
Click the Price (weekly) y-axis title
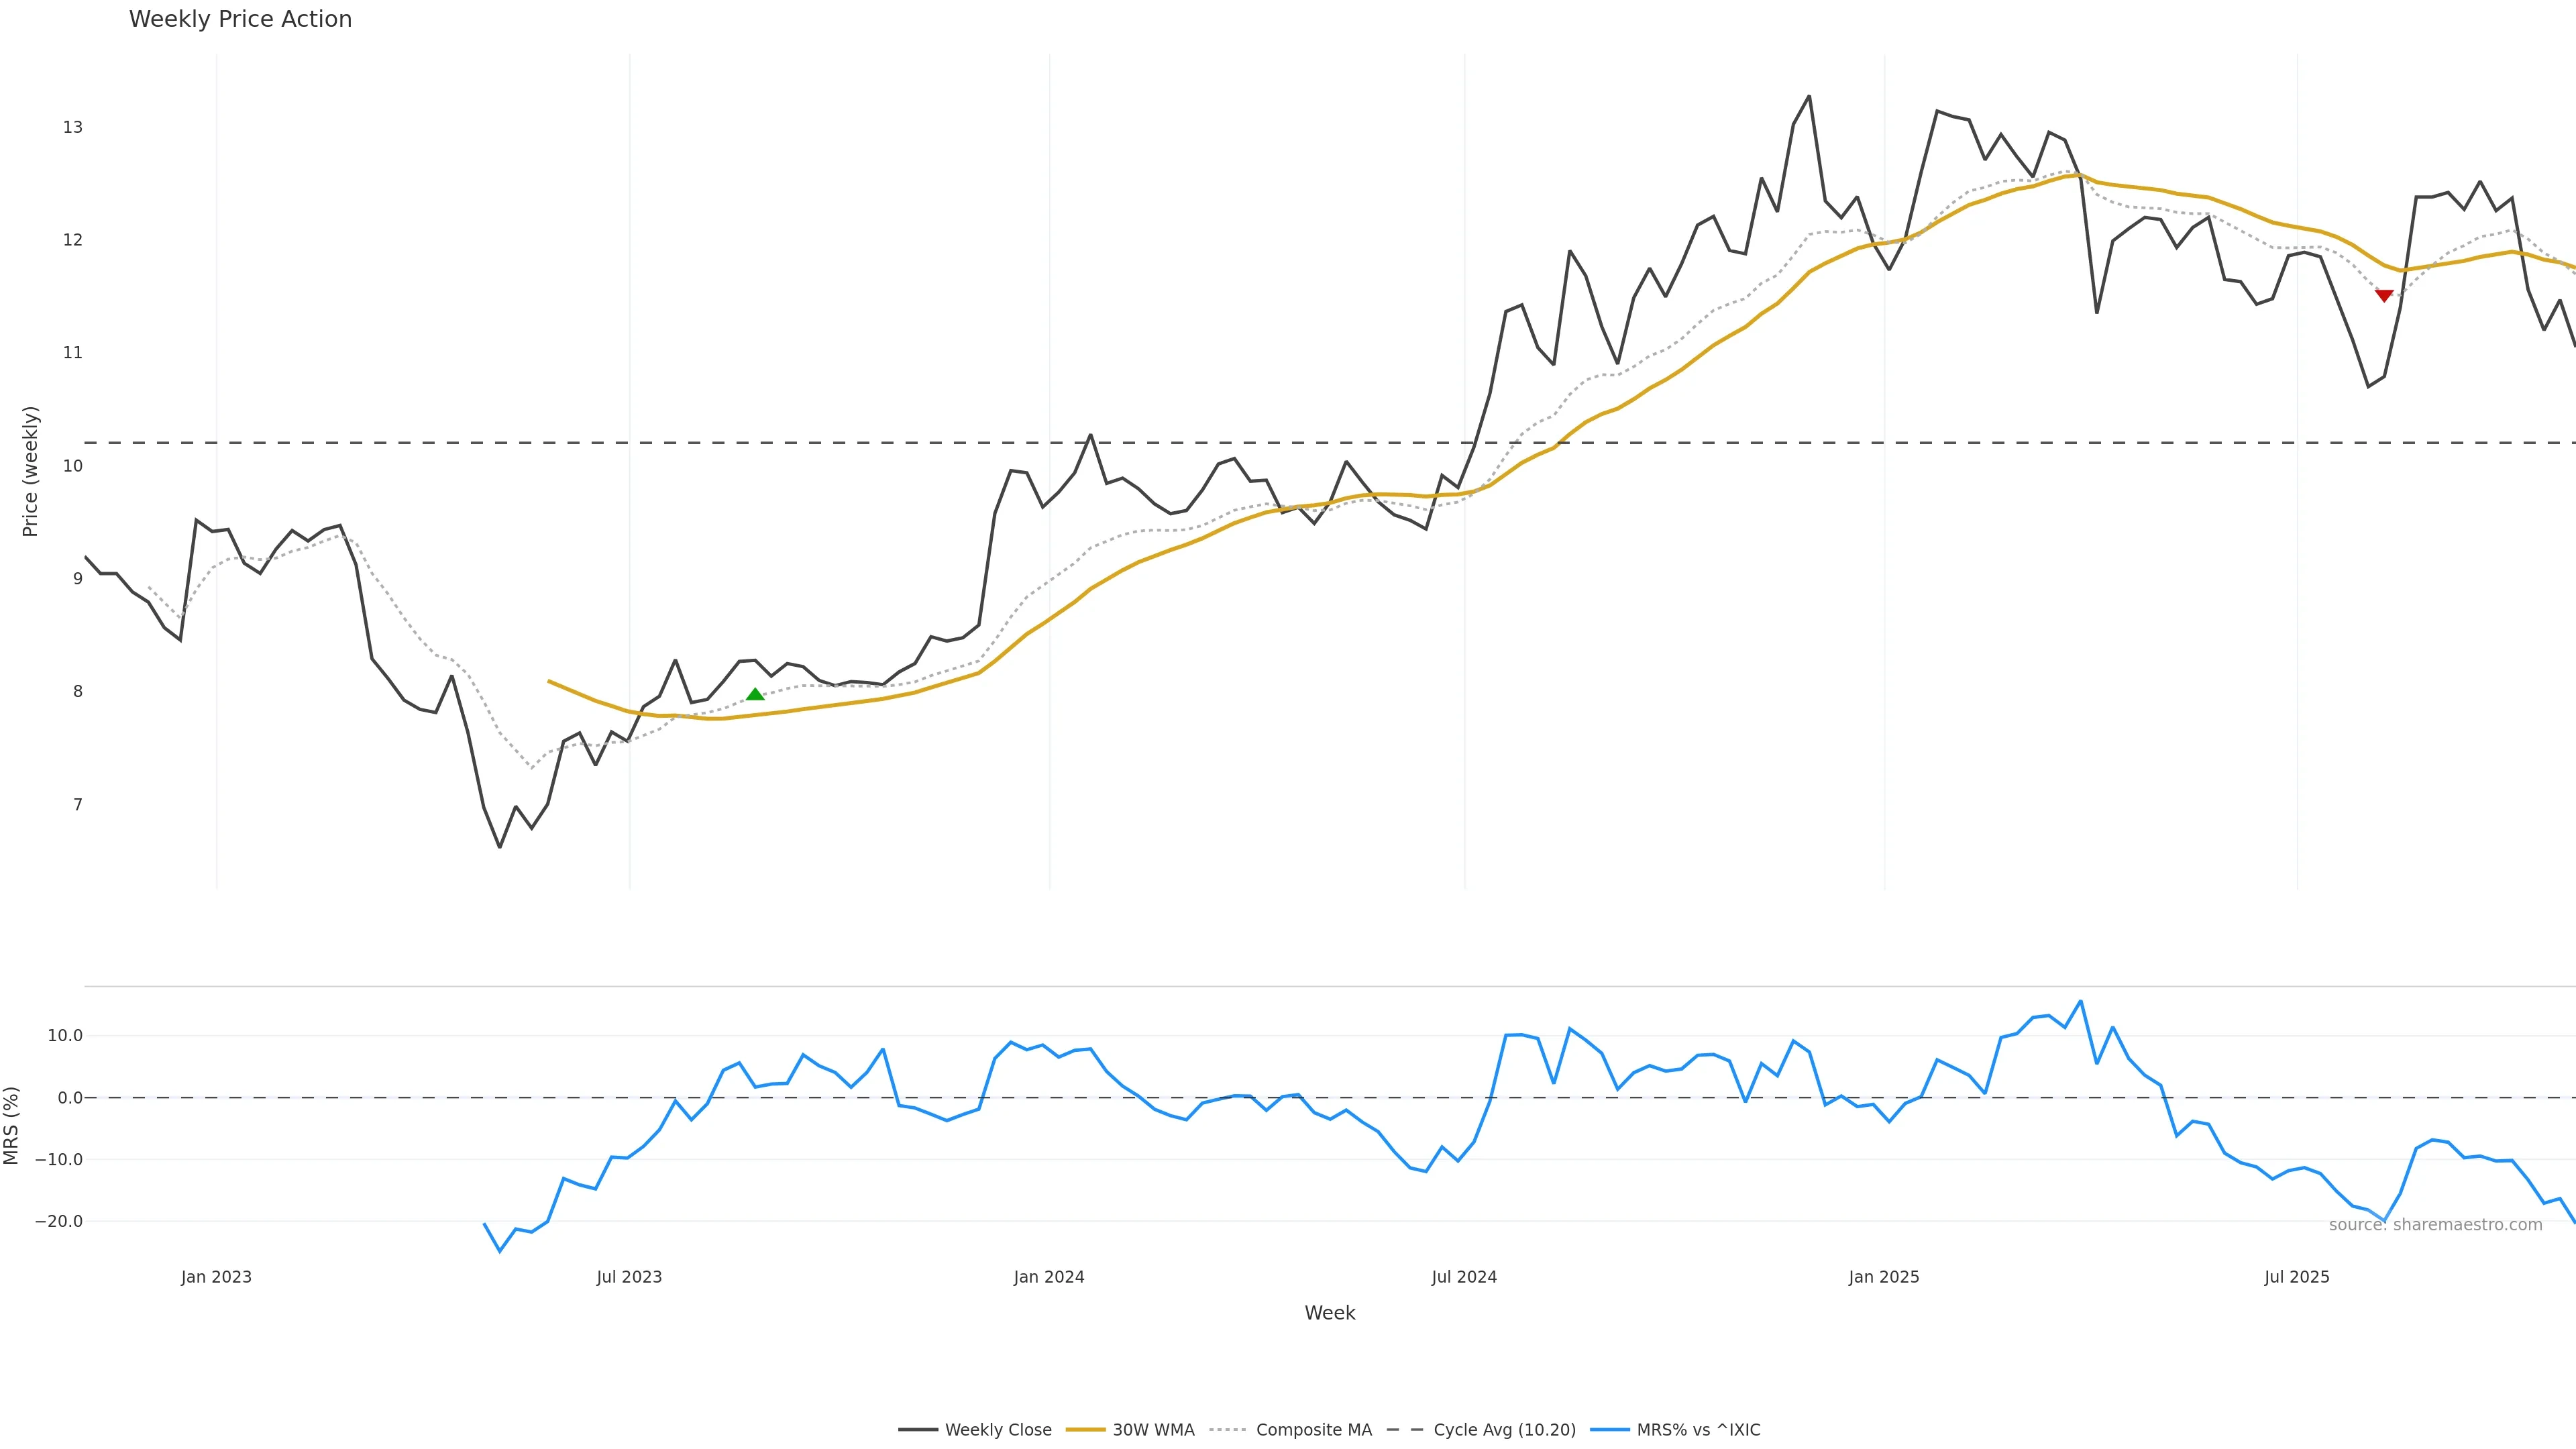point(30,471)
